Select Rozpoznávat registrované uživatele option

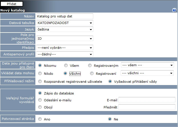click(x=40, y=82)
